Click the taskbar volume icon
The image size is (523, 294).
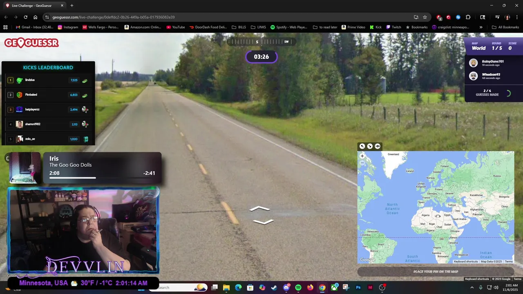(496, 287)
